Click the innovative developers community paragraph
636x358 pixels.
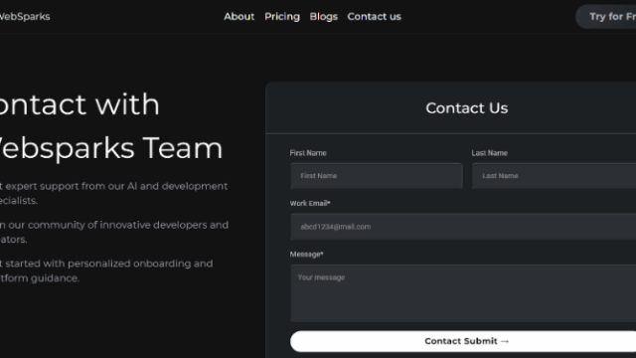tap(114, 232)
